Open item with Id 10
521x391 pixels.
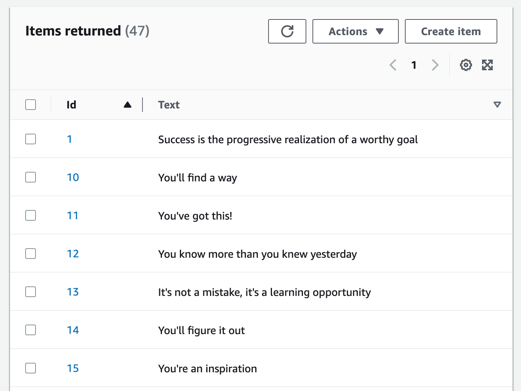pos(73,178)
